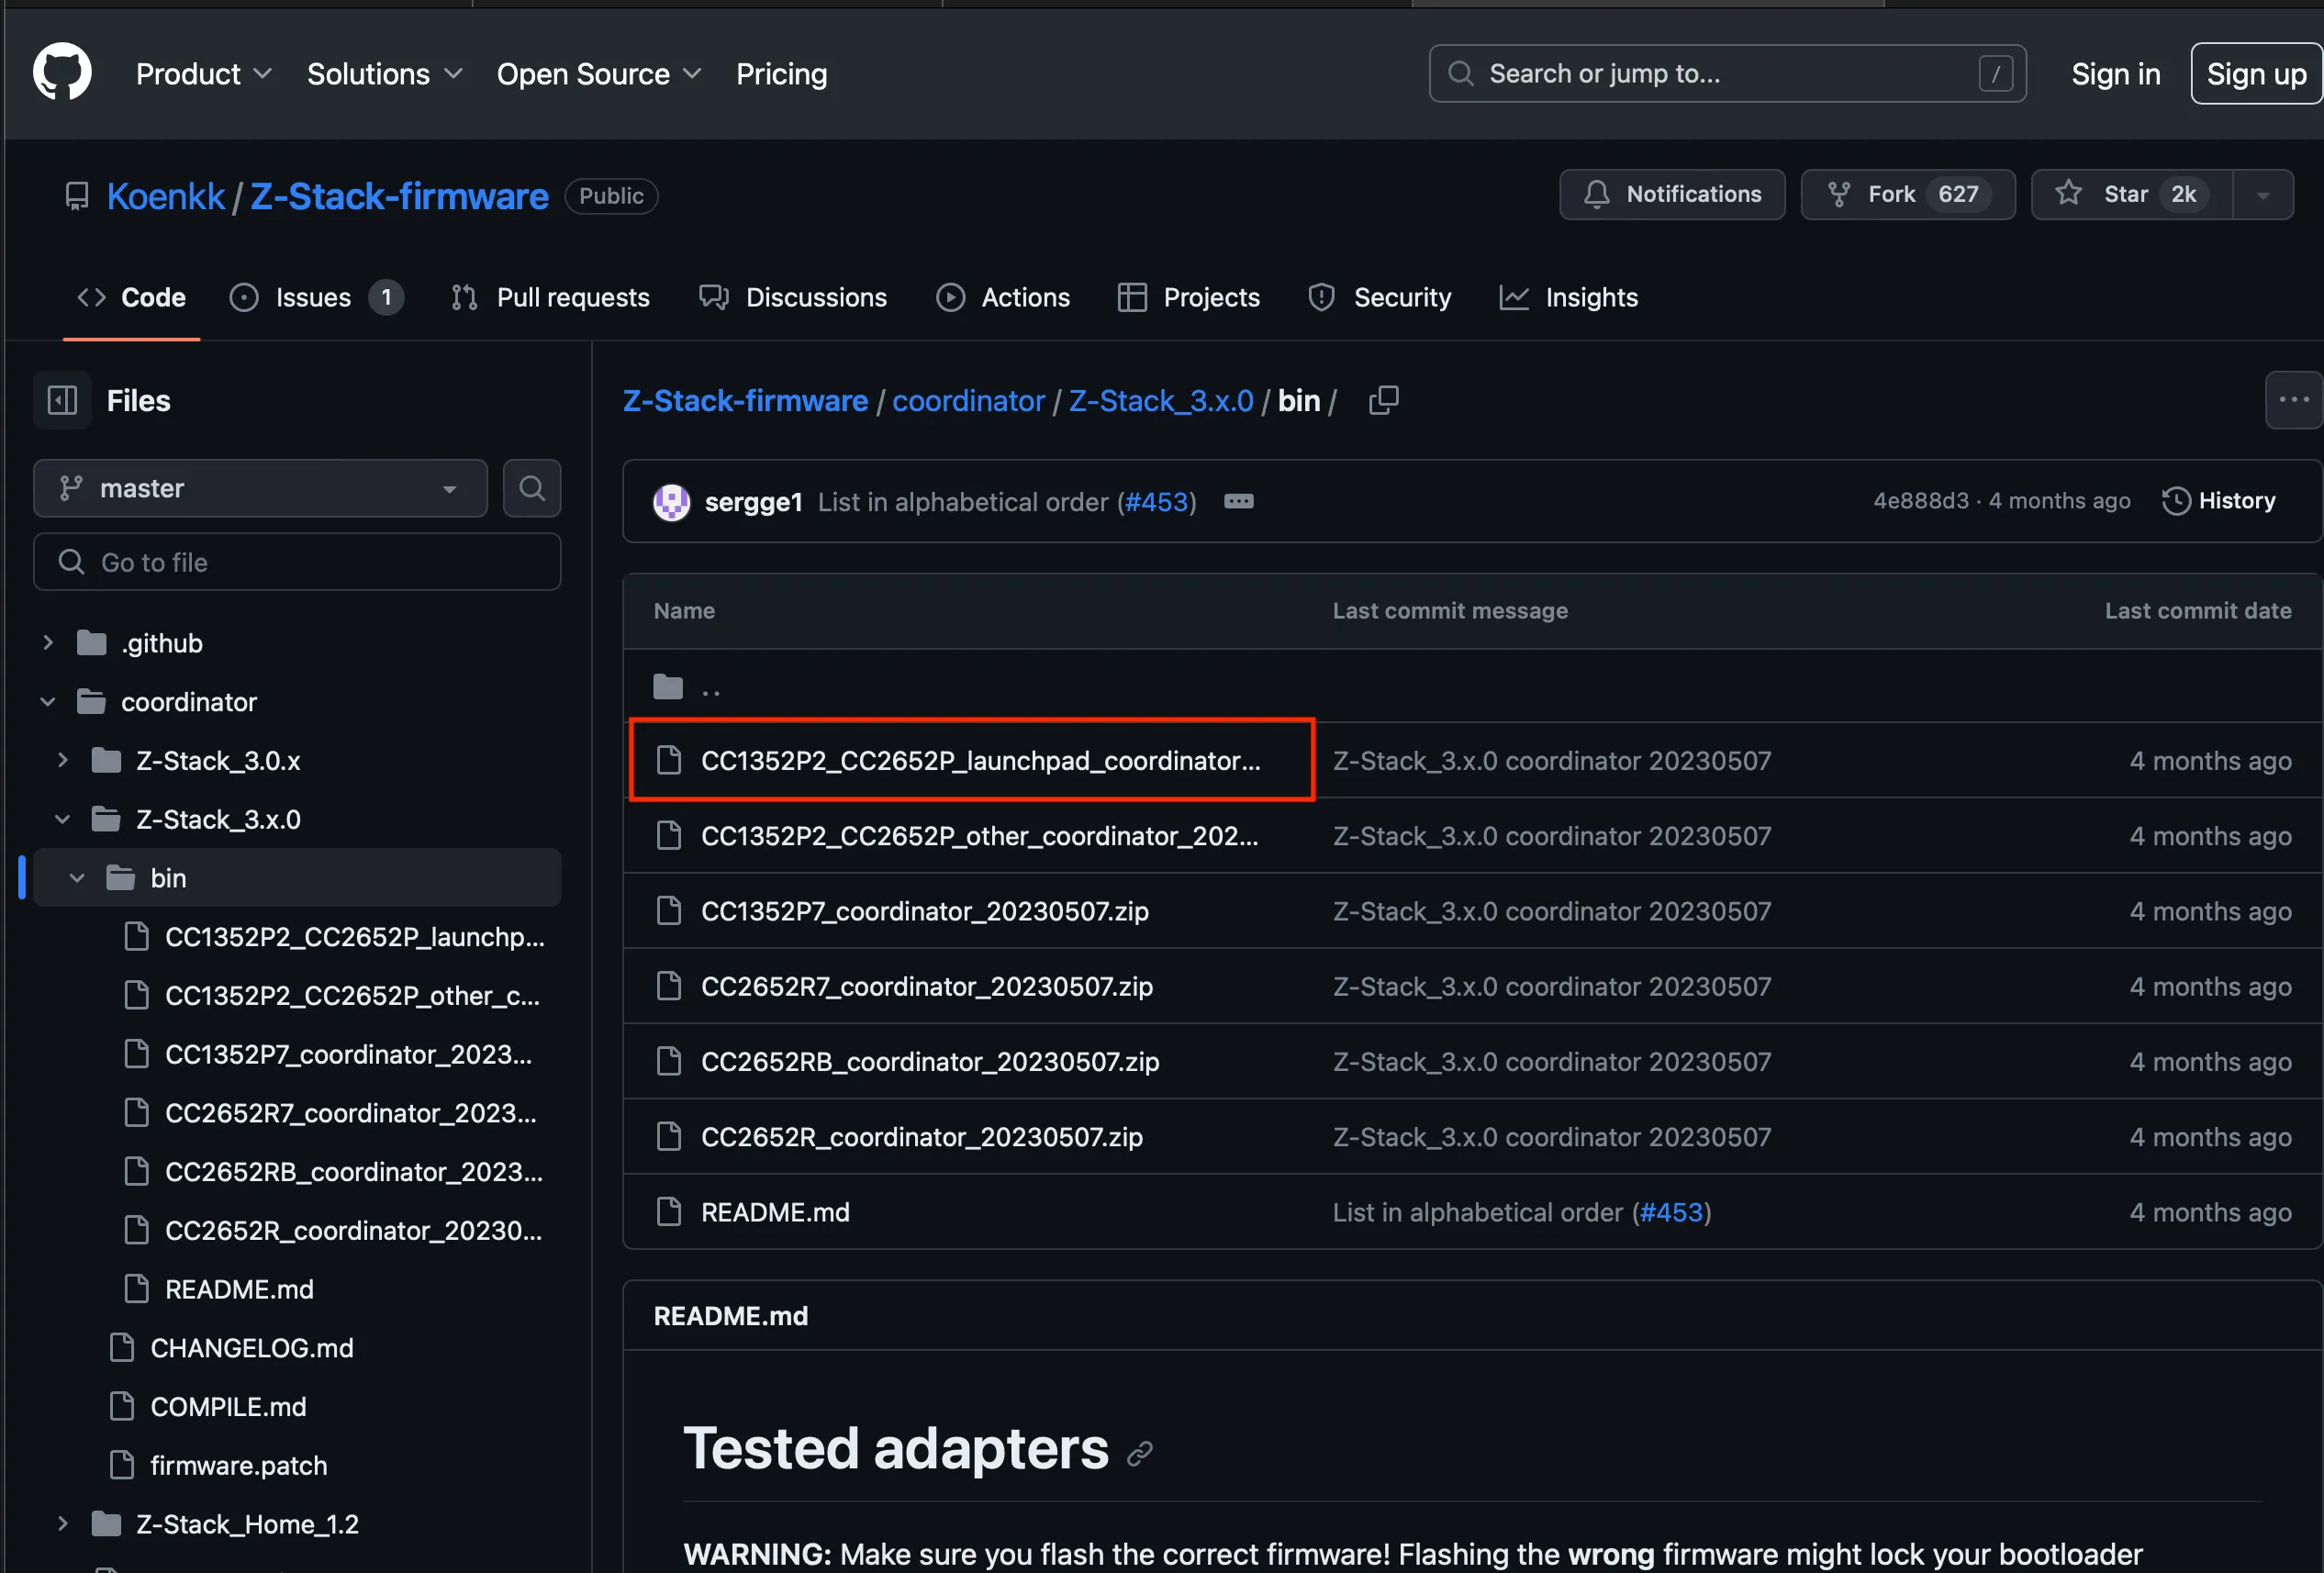Image resolution: width=2324 pixels, height=1573 pixels.
Task: Click sergge1's avatar image
Action: (x=671, y=502)
